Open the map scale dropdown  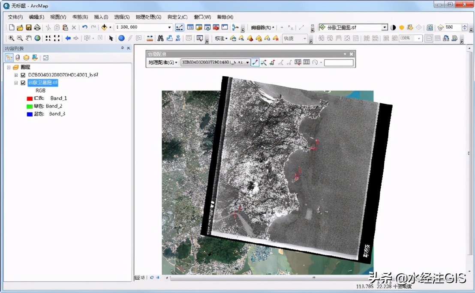(x=170, y=27)
